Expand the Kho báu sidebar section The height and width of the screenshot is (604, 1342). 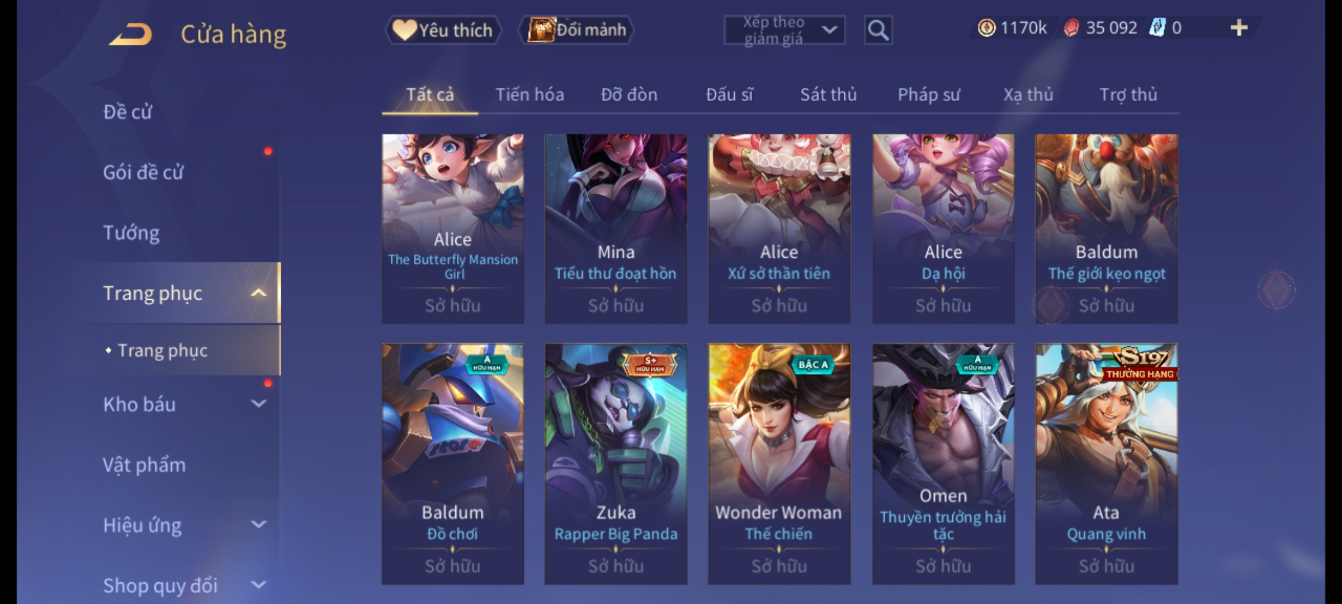(x=258, y=404)
